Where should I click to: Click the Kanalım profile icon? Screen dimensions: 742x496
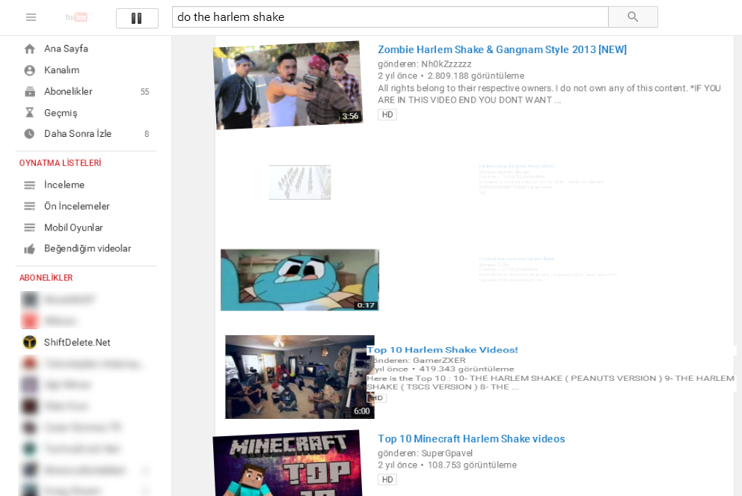(x=29, y=70)
